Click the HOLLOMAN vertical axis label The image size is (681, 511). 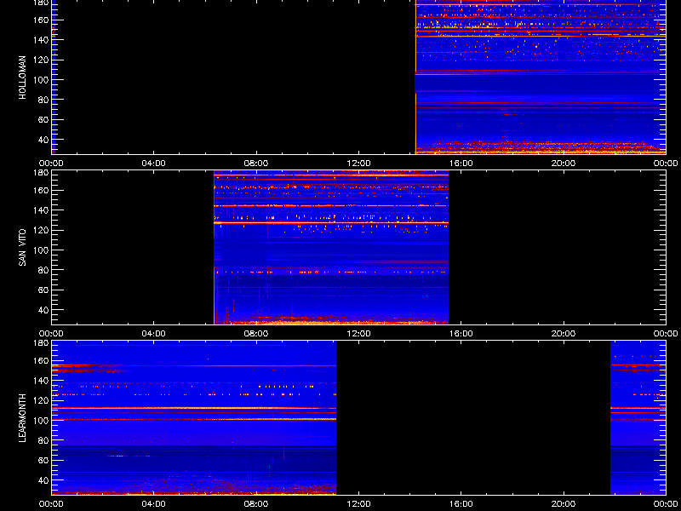[x=23, y=78]
